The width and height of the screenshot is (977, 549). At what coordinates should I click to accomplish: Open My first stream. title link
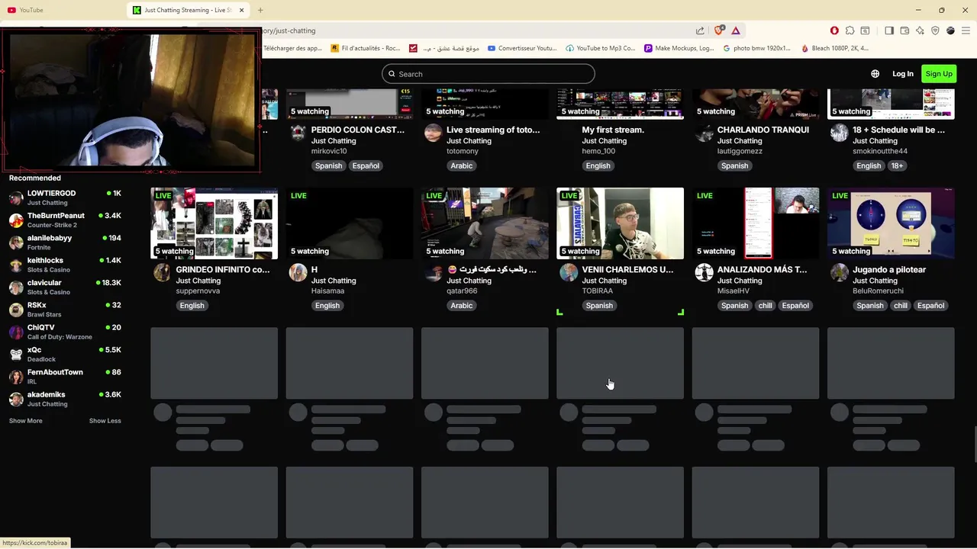(613, 130)
